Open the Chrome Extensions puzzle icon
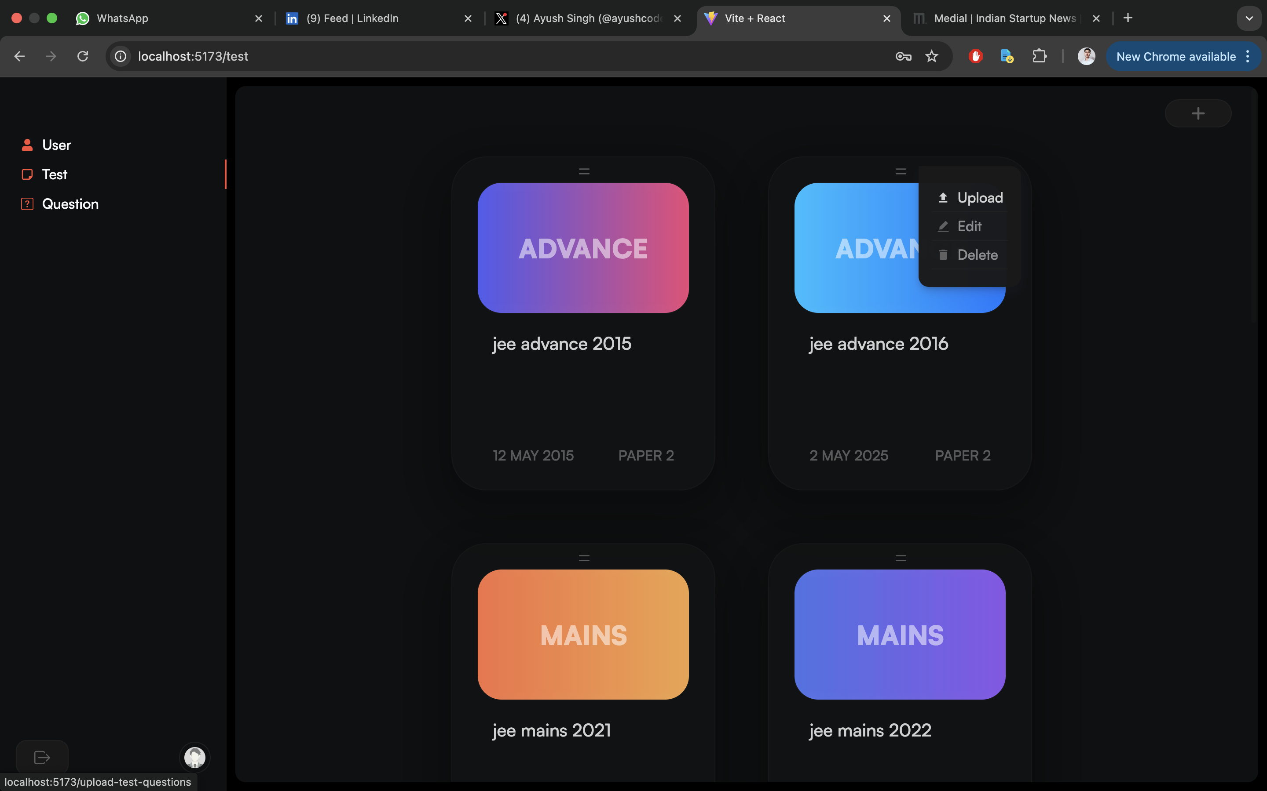This screenshot has height=791, width=1267. (1039, 57)
